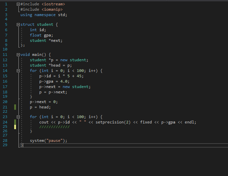Click on the green comment slashes on line 25

[x=54, y=127]
